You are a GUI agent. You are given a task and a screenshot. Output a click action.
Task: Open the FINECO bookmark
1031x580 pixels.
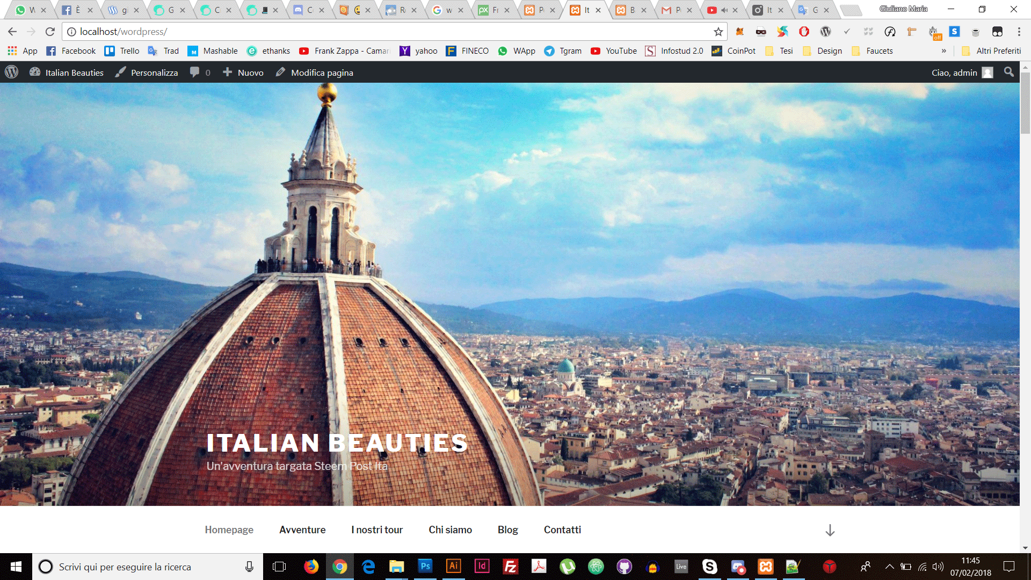point(468,50)
